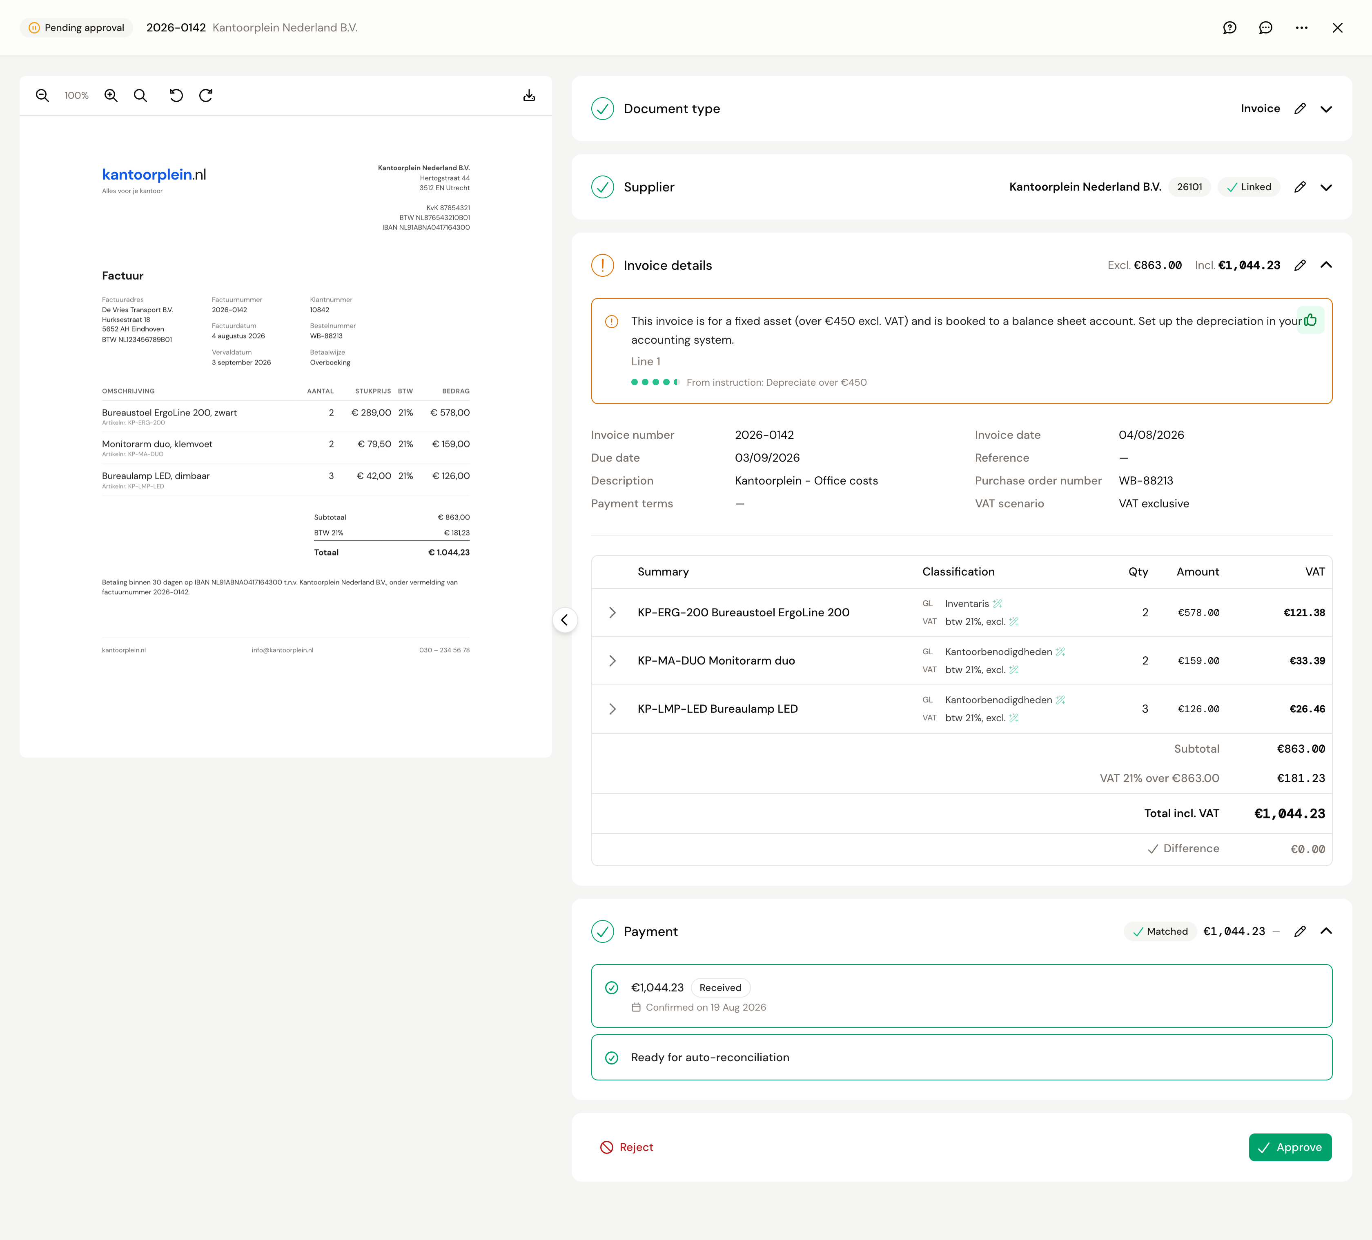Zoom in the document preview
This screenshot has width=1372, height=1240.
pyautogui.click(x=111, y=96)
